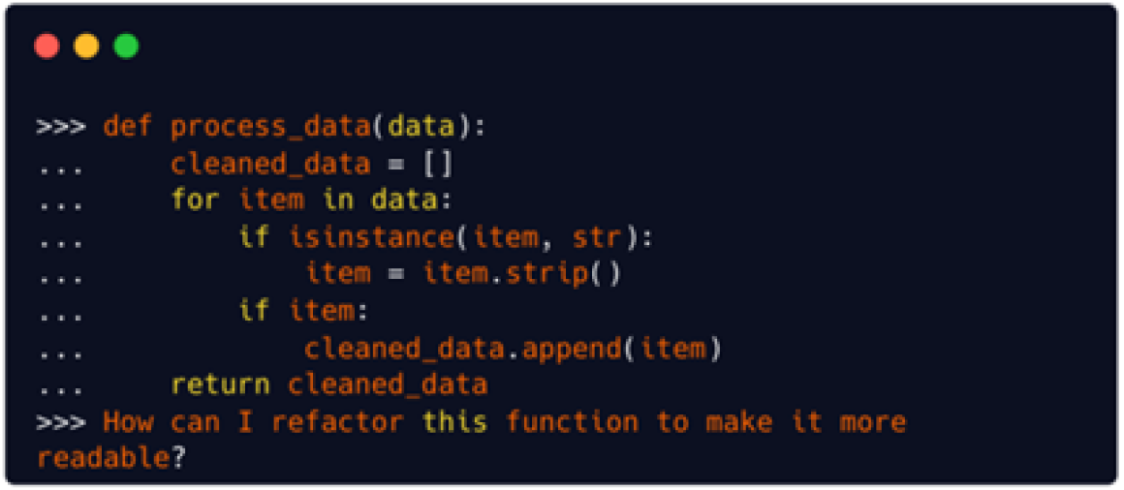Click cleaned_data after the return keyword
The width and height of the screenshot is (1124, 490).
(388, 384)
